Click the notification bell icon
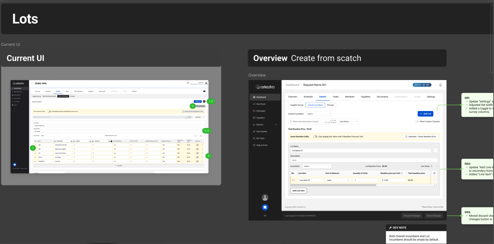 point(440,85)
